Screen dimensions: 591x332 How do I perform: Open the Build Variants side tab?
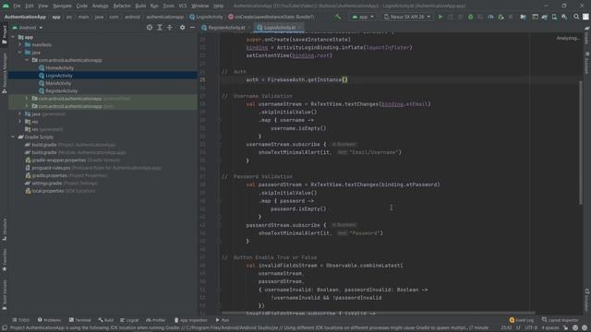pos(5,295)
